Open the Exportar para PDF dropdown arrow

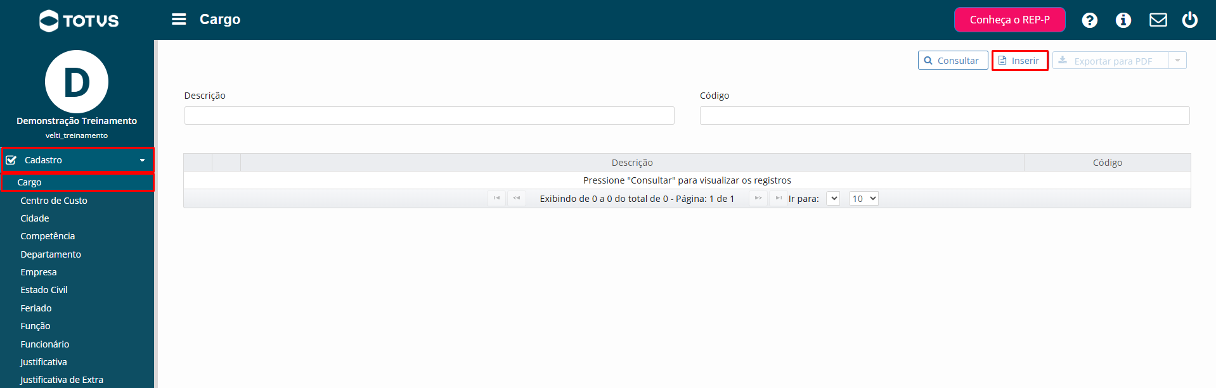pyautogui.click(x=1177, y=61)
